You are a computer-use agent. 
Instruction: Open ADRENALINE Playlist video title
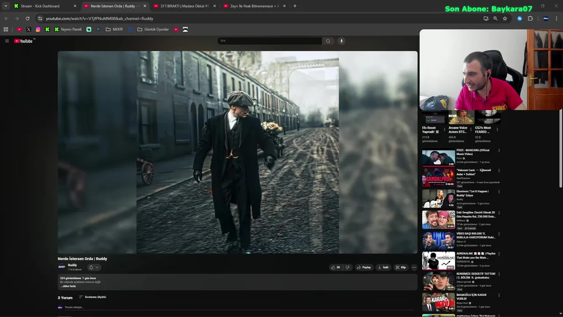click(476, 255)
